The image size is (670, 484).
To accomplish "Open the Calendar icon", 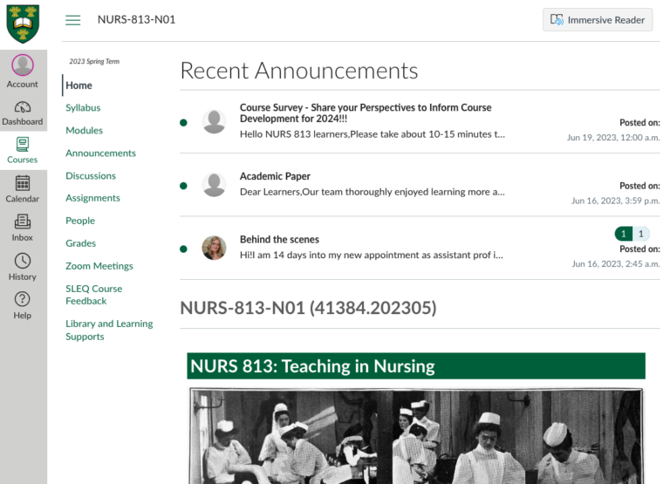I will tap(23, 183).
